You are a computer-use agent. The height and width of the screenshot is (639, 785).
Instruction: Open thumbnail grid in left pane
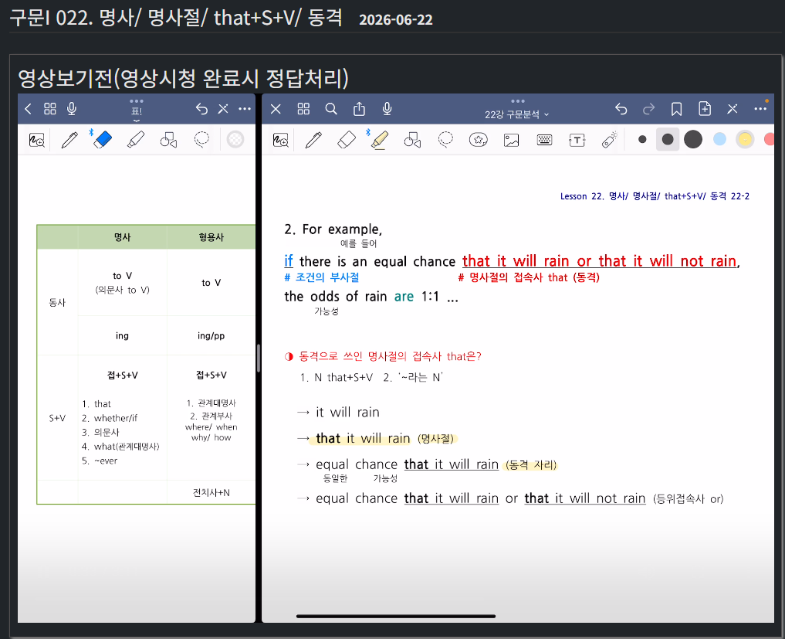pos(50,109)
